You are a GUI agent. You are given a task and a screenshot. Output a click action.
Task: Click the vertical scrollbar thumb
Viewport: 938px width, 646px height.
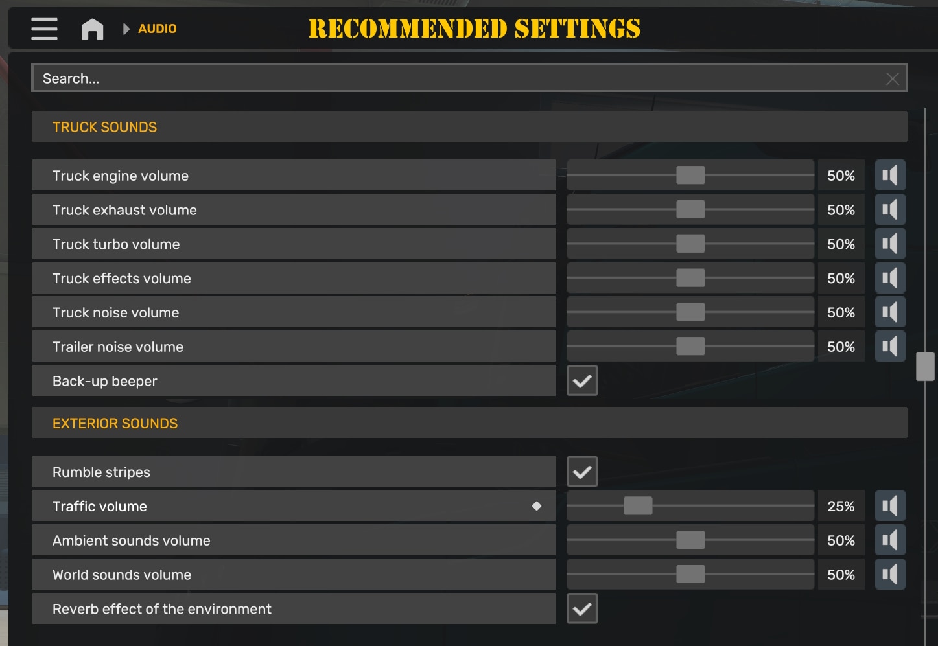925,367
